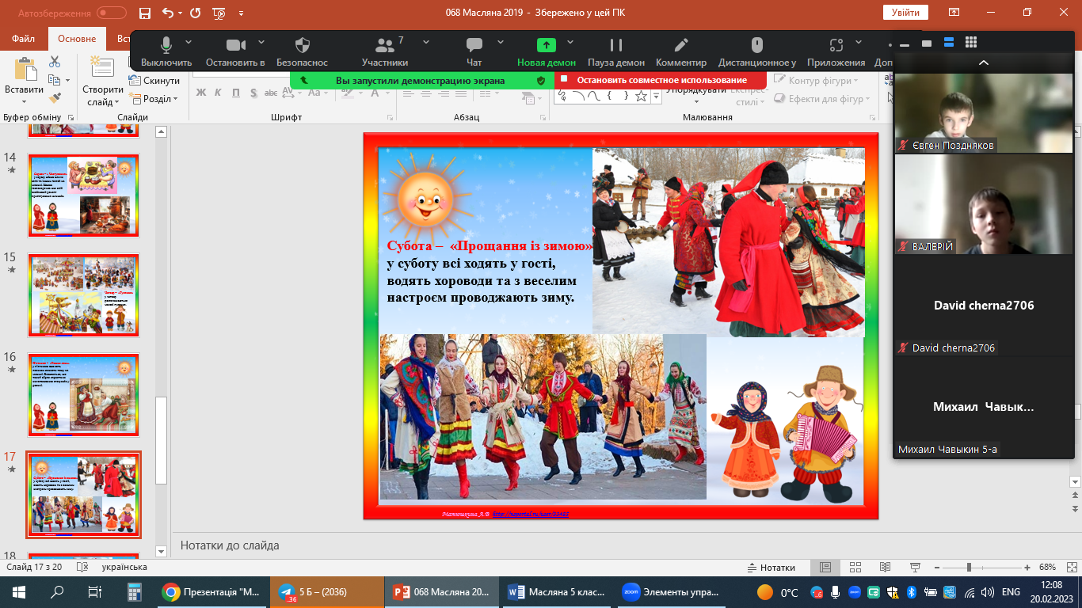Click Увійти sign-in button
Image resolution: width=1082 pixels, height=608 pixels.
[905, 13]
